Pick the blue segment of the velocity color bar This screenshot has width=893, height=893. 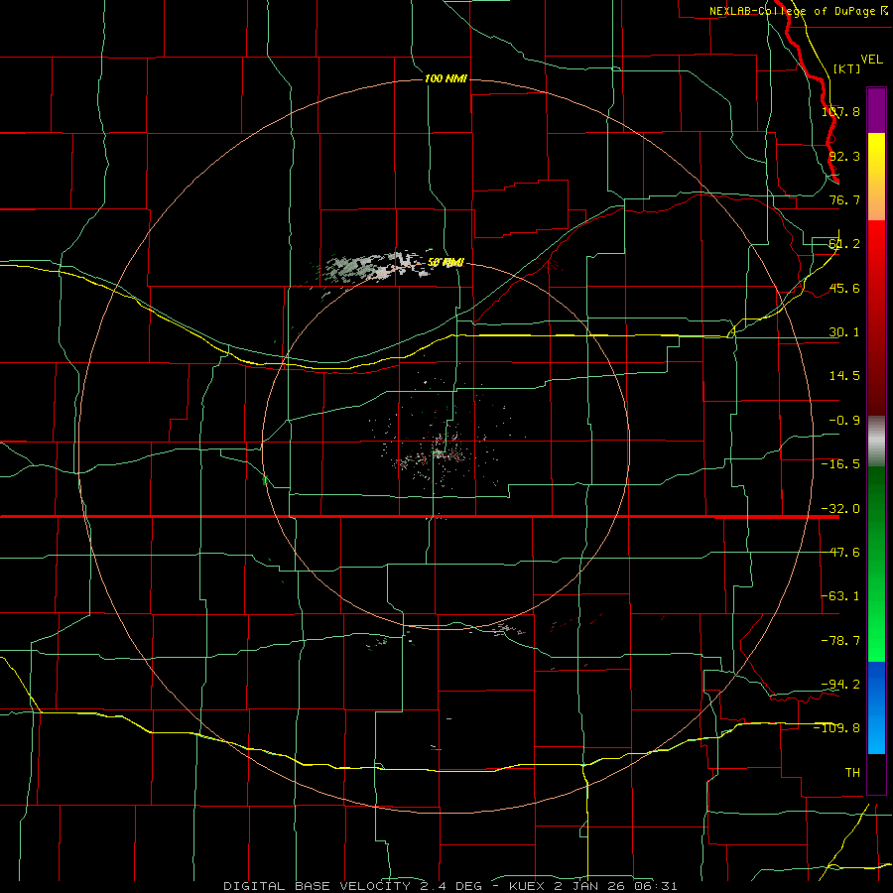[876, 707]
